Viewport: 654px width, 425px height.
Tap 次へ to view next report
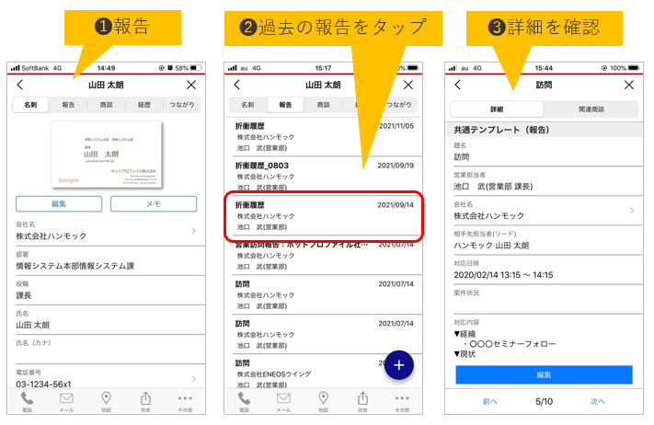coord(598,401)
